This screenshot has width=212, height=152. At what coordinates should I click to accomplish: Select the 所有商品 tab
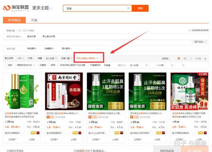coord(14,20)
